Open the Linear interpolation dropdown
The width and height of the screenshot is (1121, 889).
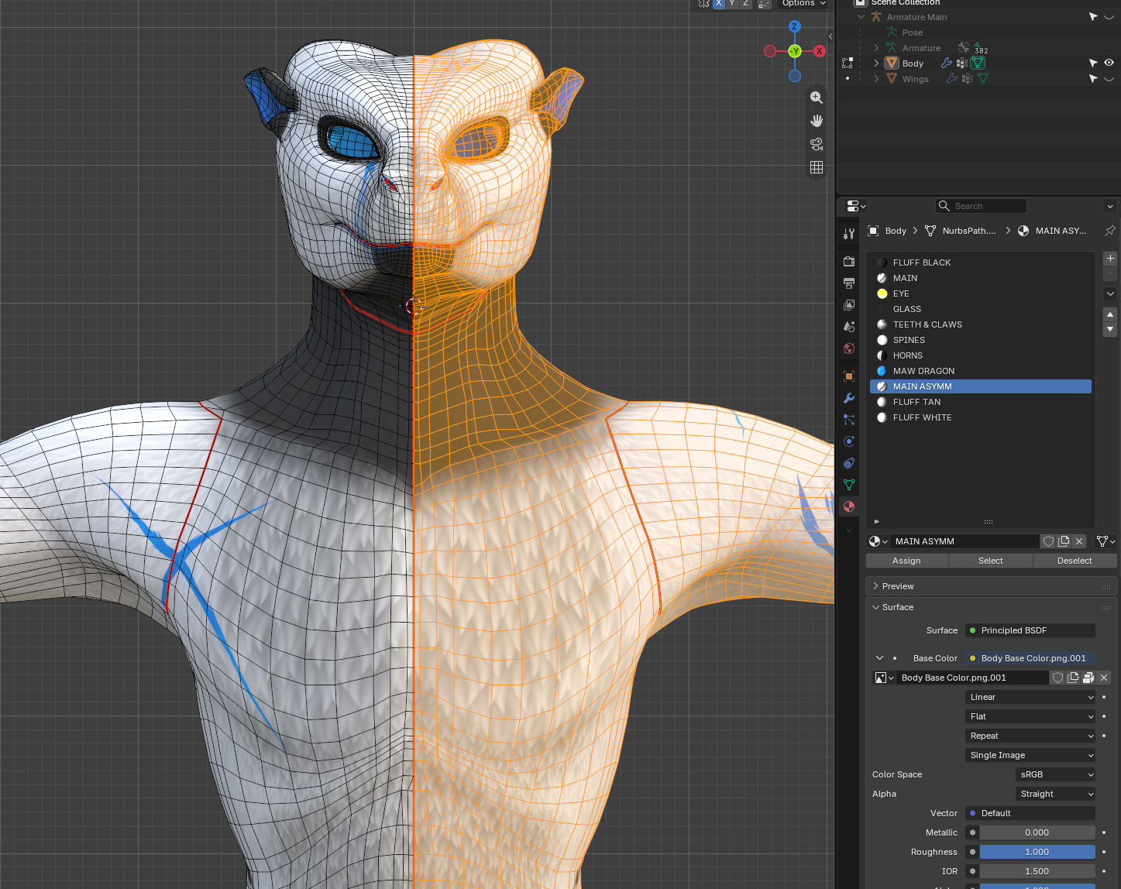pos(1030,697)
